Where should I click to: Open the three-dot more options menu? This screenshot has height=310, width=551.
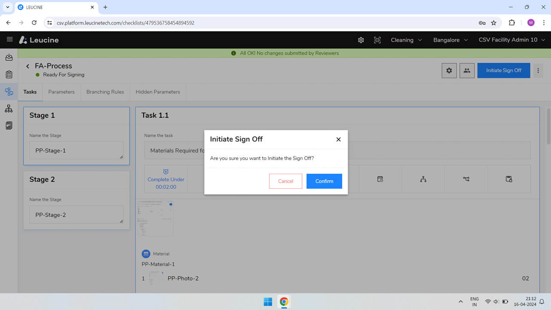[x=538, y=71]
